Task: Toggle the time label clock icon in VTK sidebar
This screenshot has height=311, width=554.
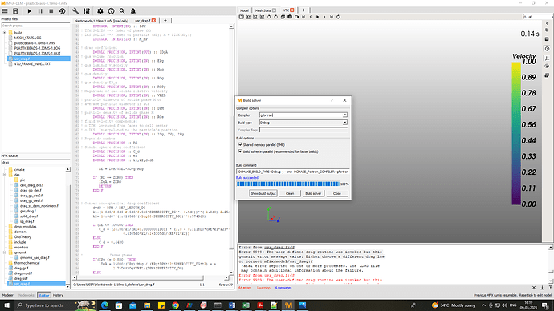Action: pos(547,49)
